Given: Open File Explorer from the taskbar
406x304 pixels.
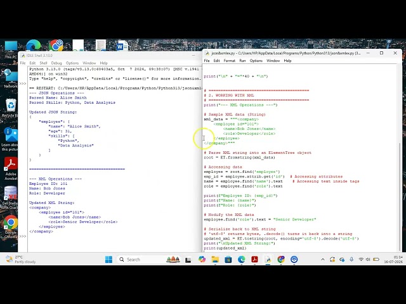Looking at the screenshot, I should (215, 259).
